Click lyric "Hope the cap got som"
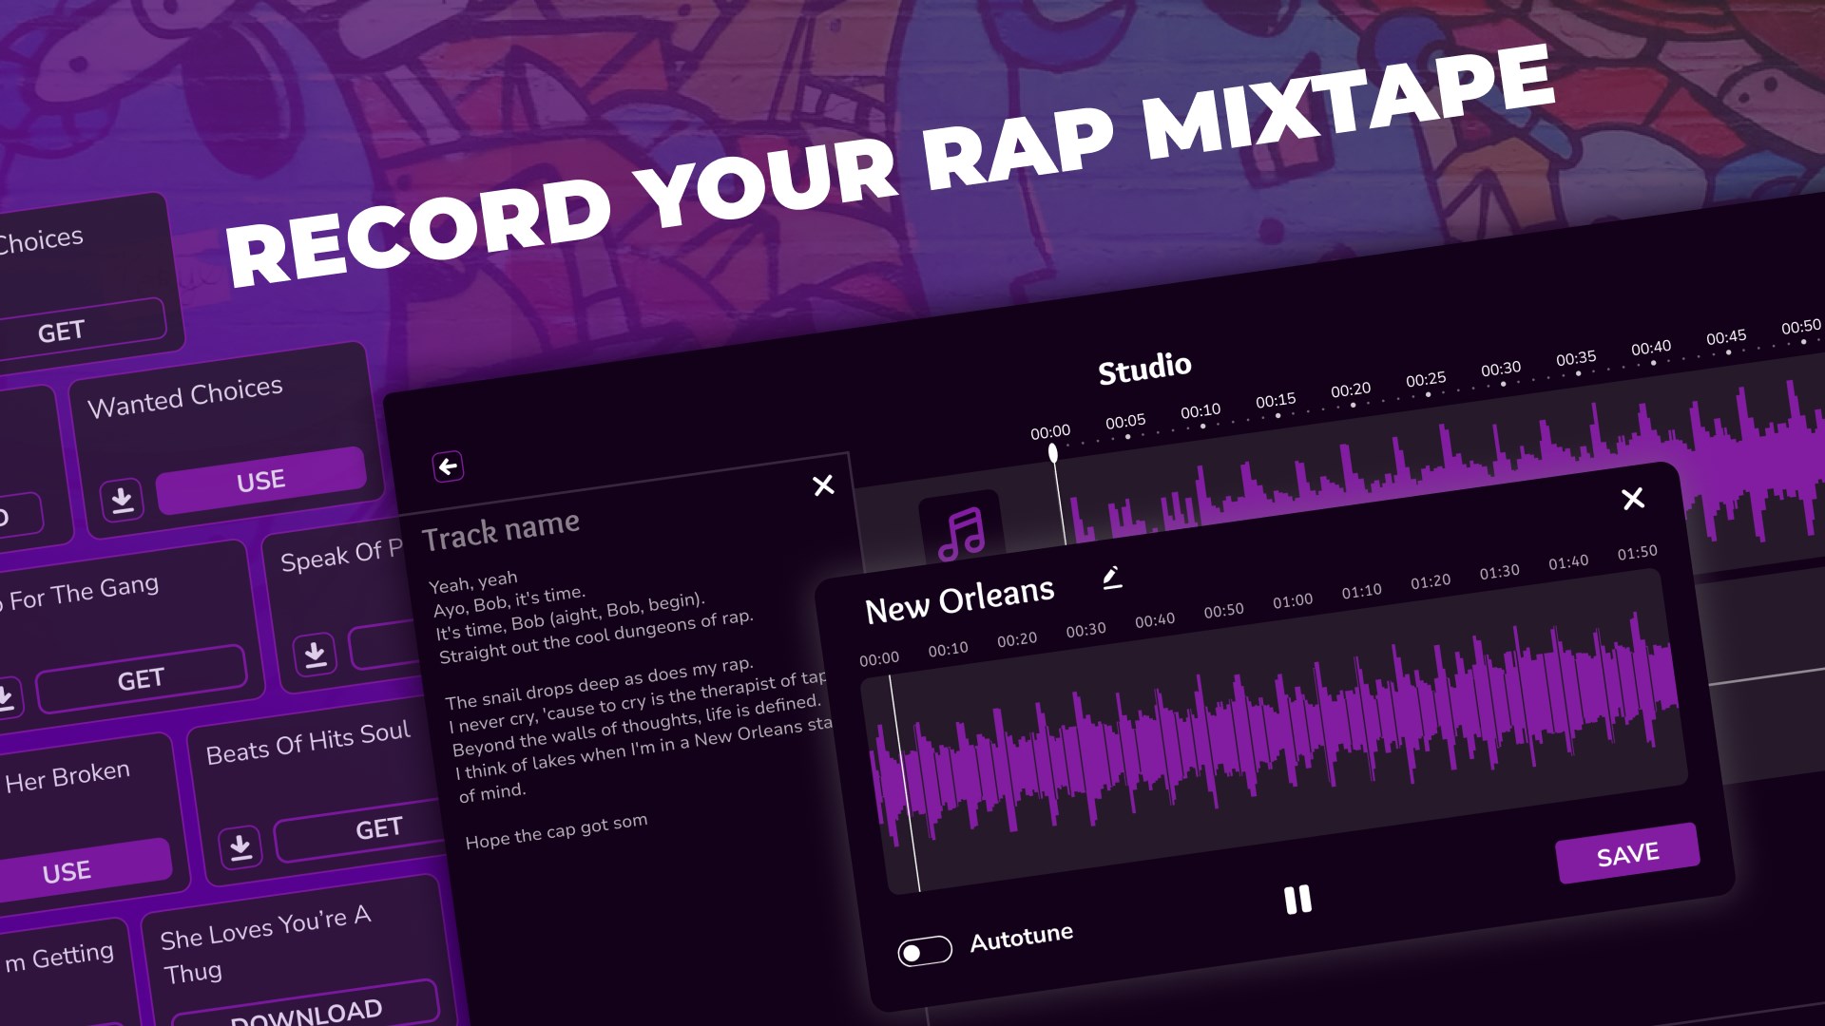 (x=556, y=831)
